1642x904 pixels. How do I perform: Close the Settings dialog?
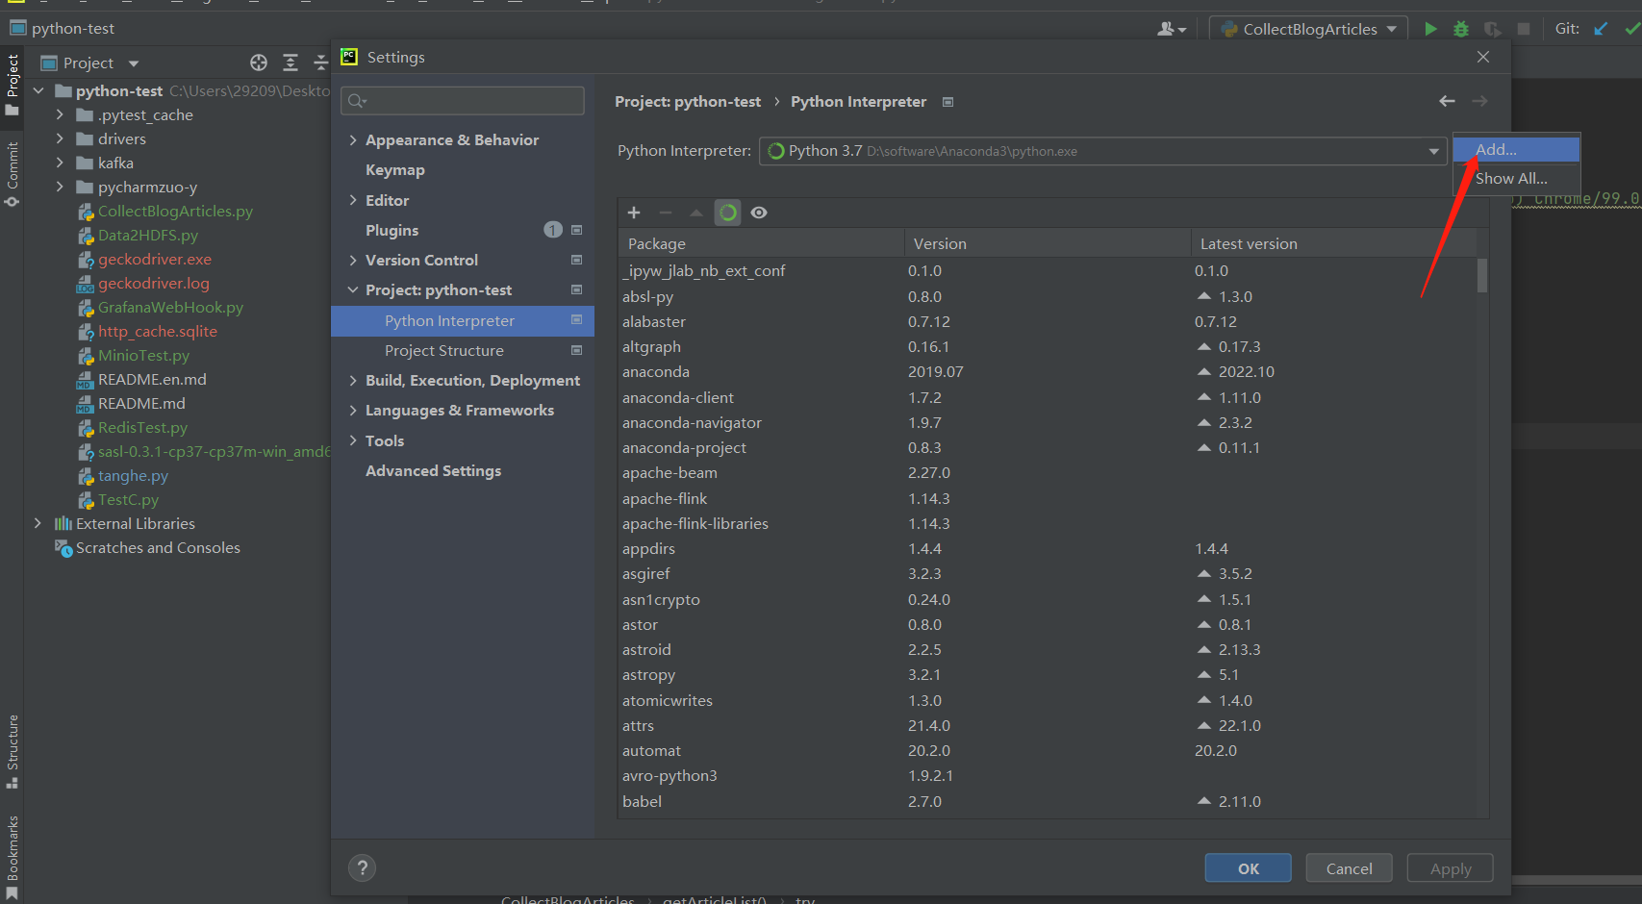click(x=1483, y=58)
